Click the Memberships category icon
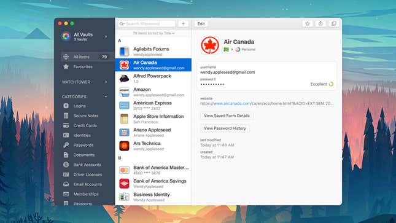 (66, 194)
